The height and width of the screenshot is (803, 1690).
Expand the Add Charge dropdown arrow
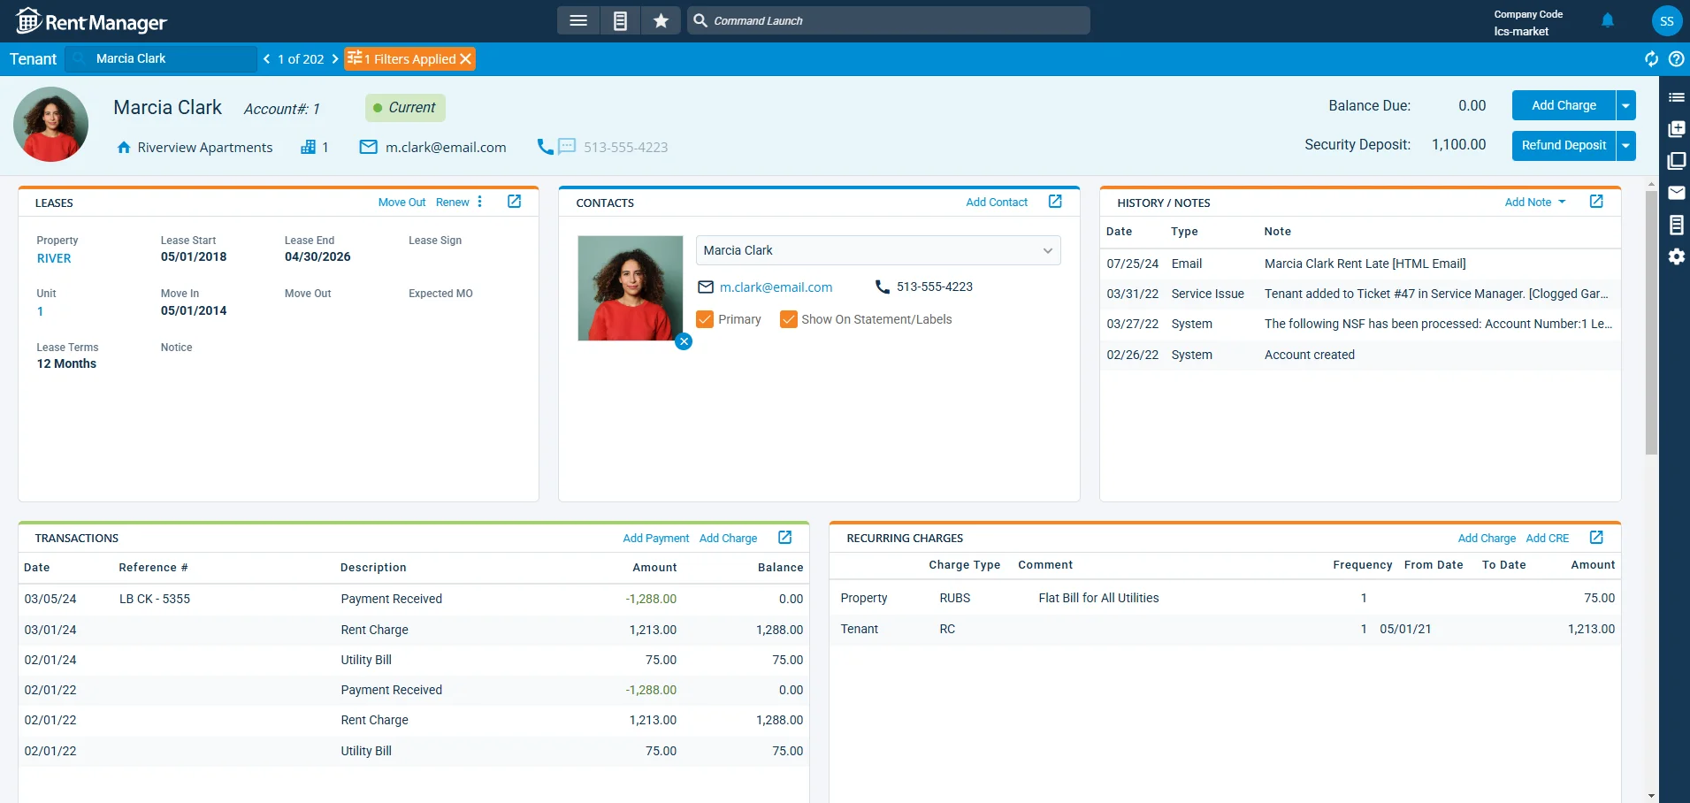[1625, 104]
